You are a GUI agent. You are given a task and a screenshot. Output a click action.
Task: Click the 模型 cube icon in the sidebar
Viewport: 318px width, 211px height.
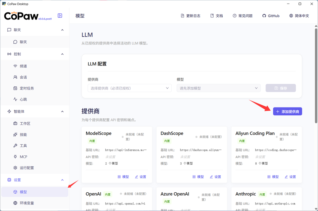tap(15, 192)
